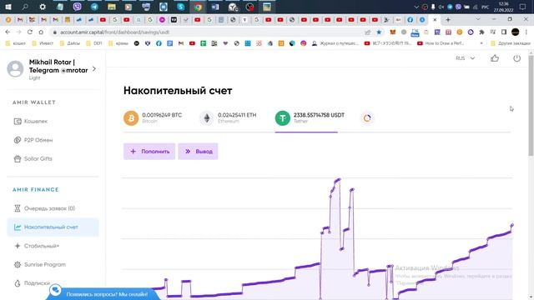
Task: Switch to the ETH Ethereum savings tab
Action: pyautogui.click(x=228, y=118)
